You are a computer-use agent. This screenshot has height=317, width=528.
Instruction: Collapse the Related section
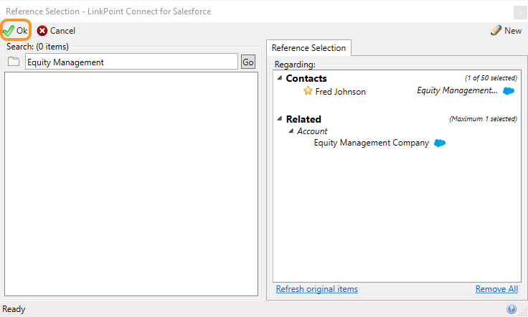click(280, 118)
